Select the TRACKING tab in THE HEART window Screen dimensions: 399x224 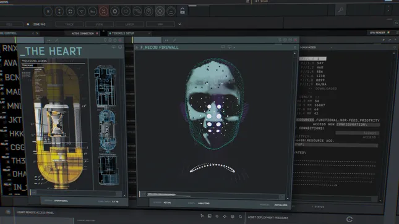click(x=27, y=65)
